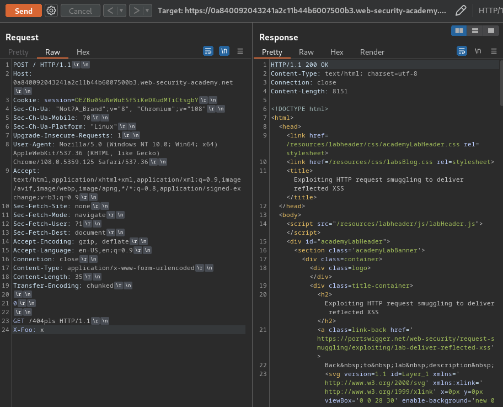Open back history dropdown arrow
This screenshot has height=407, width=503.
click(121, 11)
